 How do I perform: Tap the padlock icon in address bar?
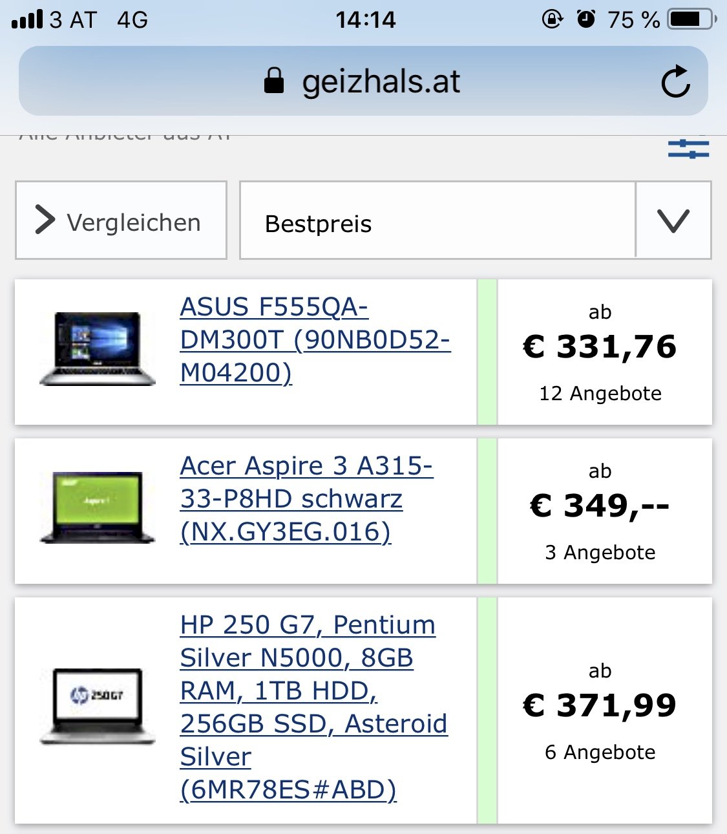pos(274,81)
